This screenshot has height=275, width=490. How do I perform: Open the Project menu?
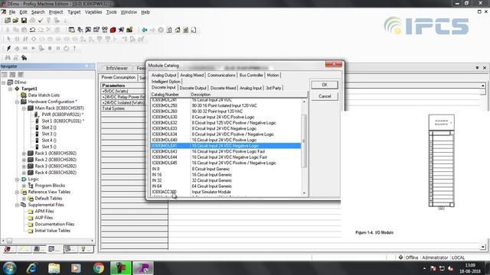tap(56, 12)
